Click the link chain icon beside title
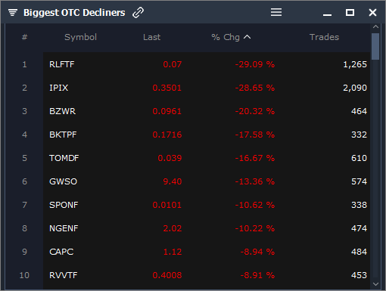 [138, 12]
